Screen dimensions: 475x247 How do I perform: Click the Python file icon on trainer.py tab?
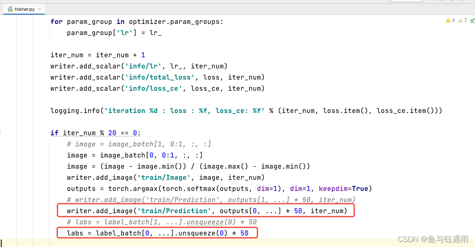[11, 9]
